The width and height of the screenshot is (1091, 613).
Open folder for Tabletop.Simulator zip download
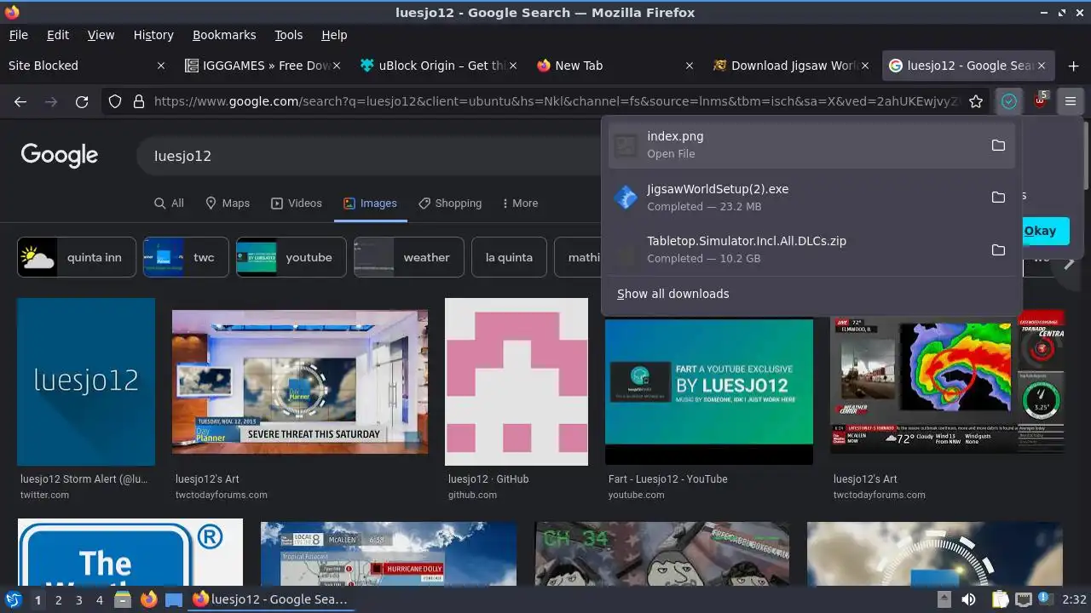click(998, 250)
